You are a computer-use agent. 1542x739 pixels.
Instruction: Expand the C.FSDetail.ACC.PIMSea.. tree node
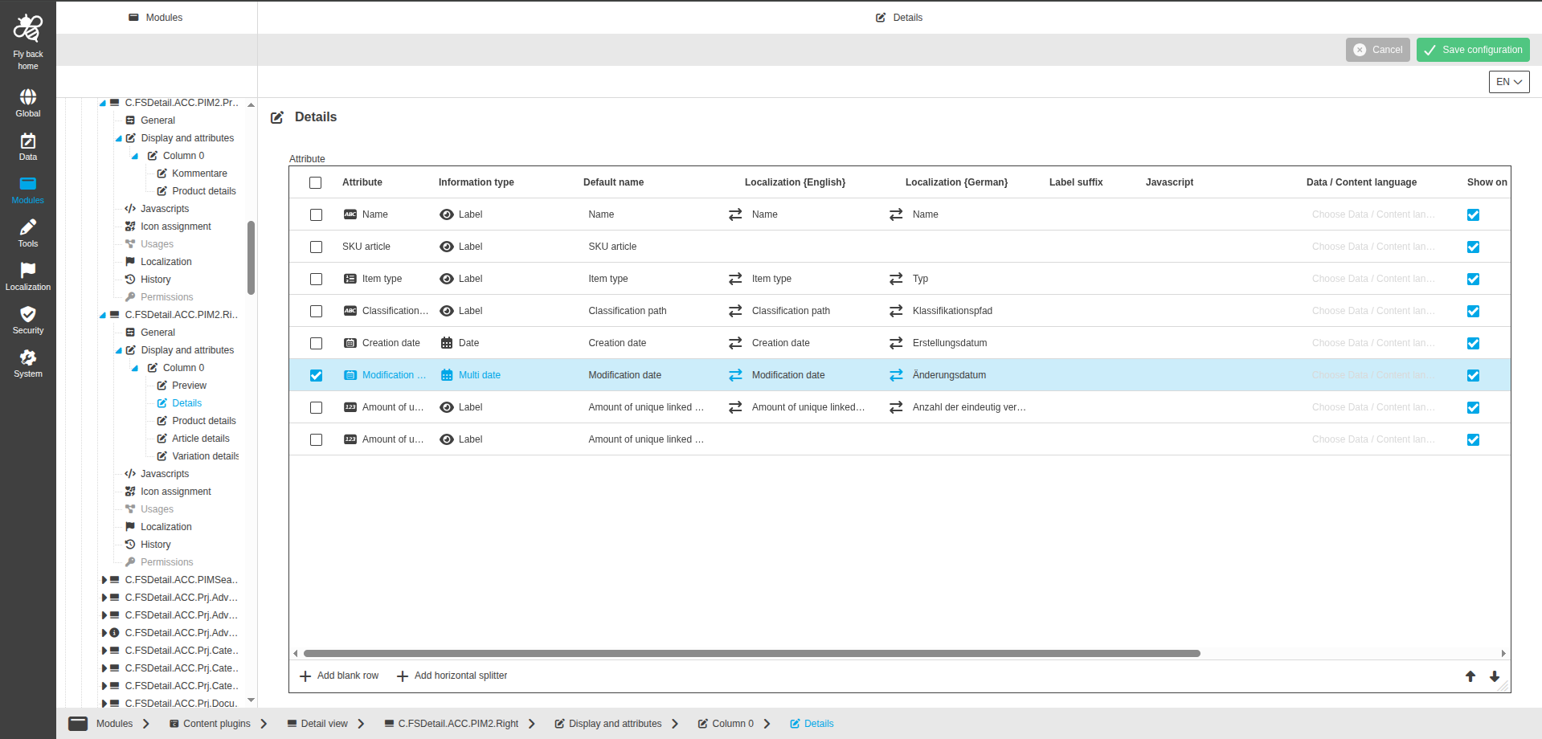point(104,580)
